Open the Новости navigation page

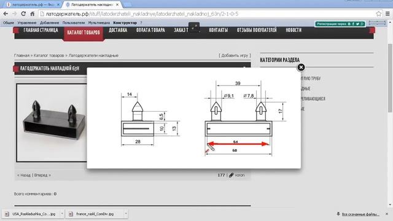[x=294, y=30]
